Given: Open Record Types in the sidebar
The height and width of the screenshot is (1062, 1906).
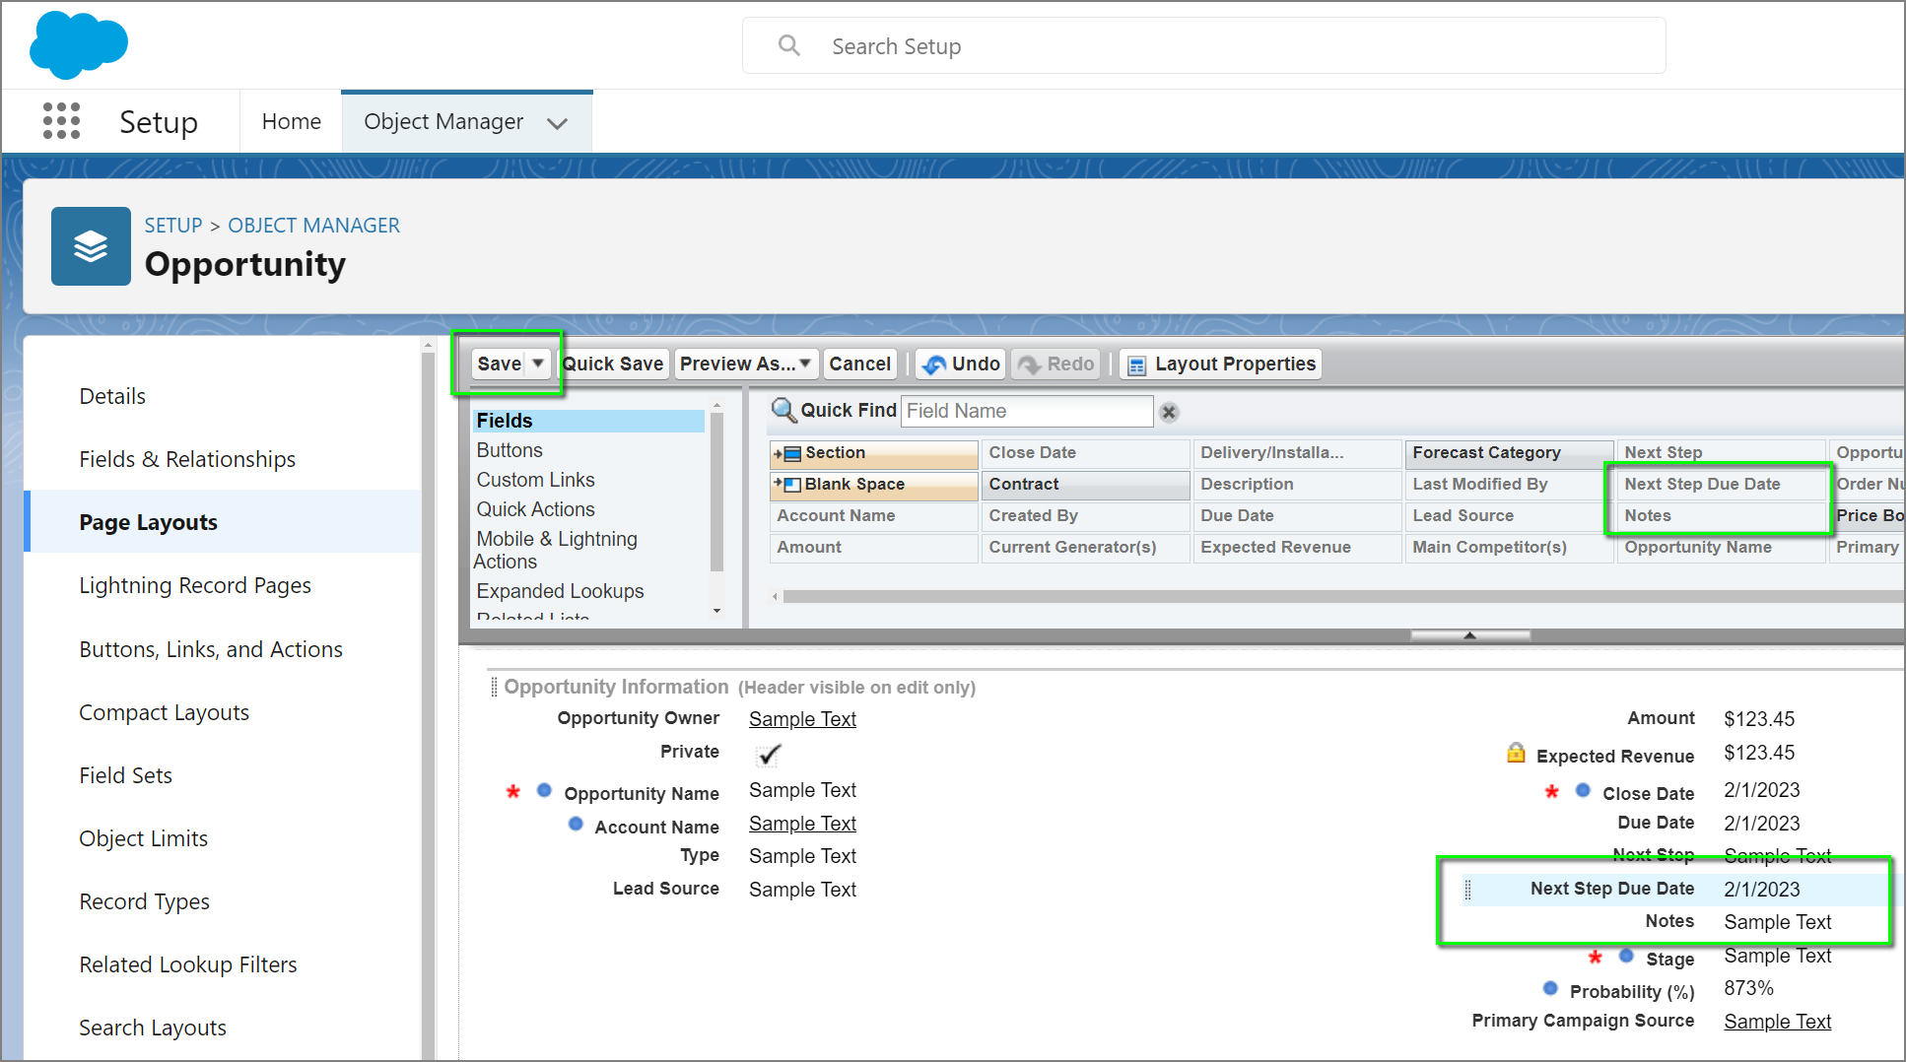Looking at the screenshot, I should 144,901.
